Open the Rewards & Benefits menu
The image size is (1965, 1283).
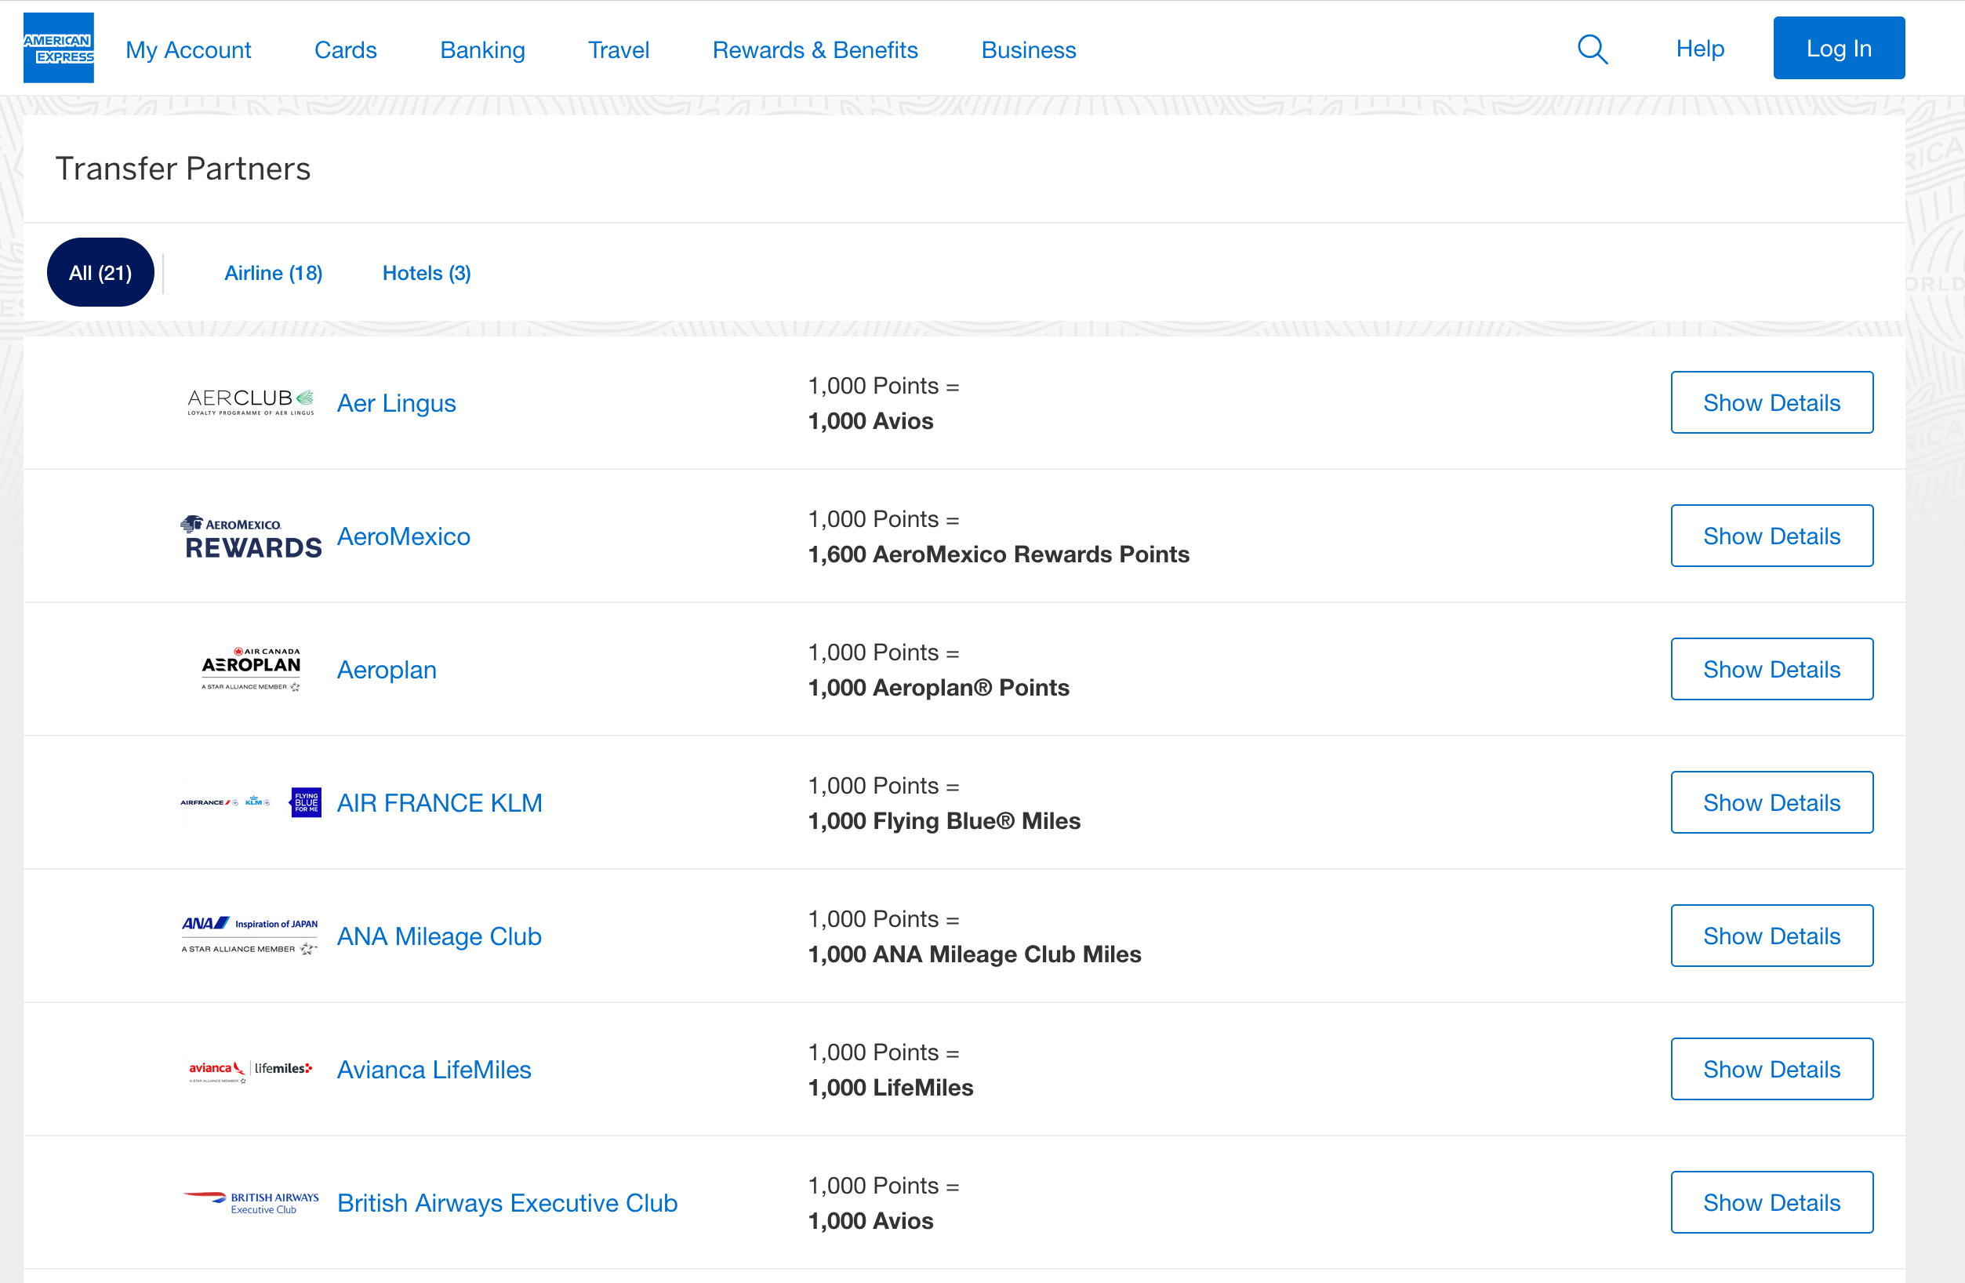(x=815, y=49)
